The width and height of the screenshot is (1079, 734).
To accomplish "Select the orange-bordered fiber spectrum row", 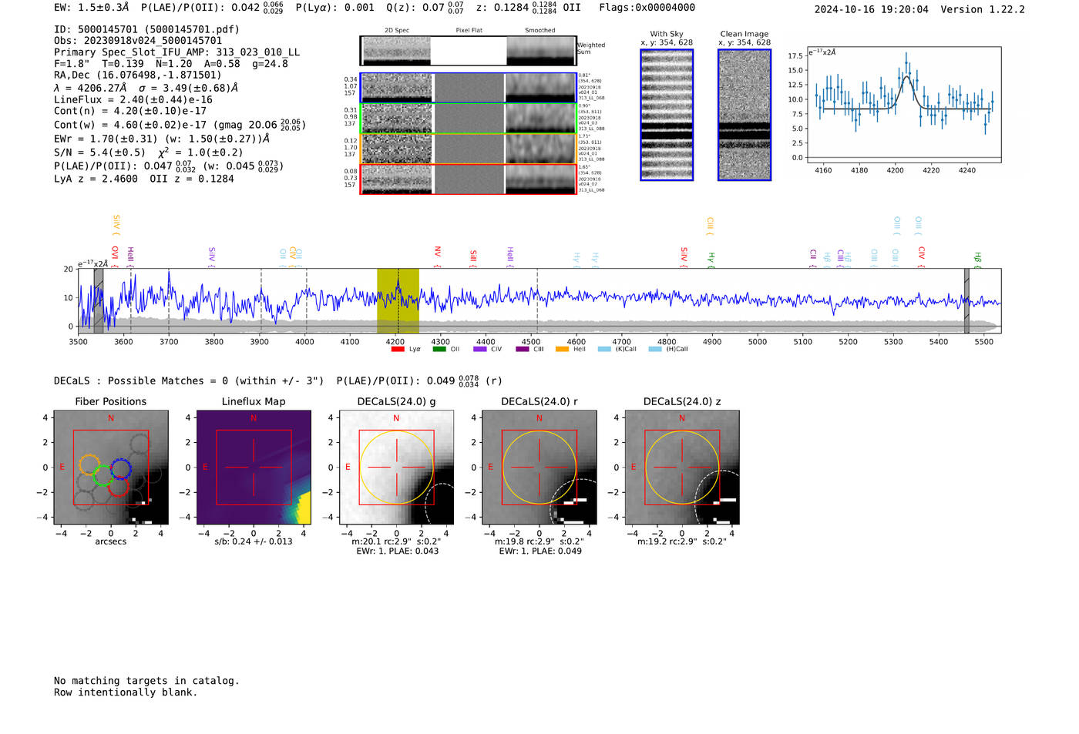I will click(468, 149).
